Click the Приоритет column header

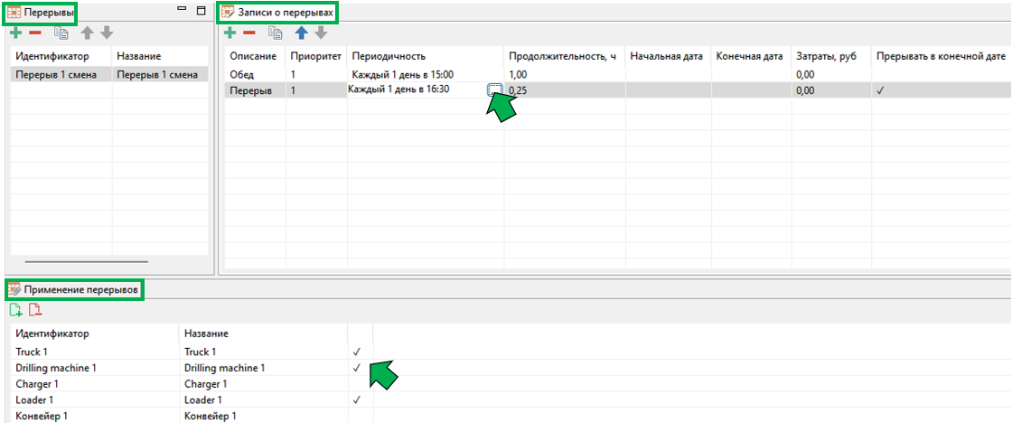coord(316,57)
